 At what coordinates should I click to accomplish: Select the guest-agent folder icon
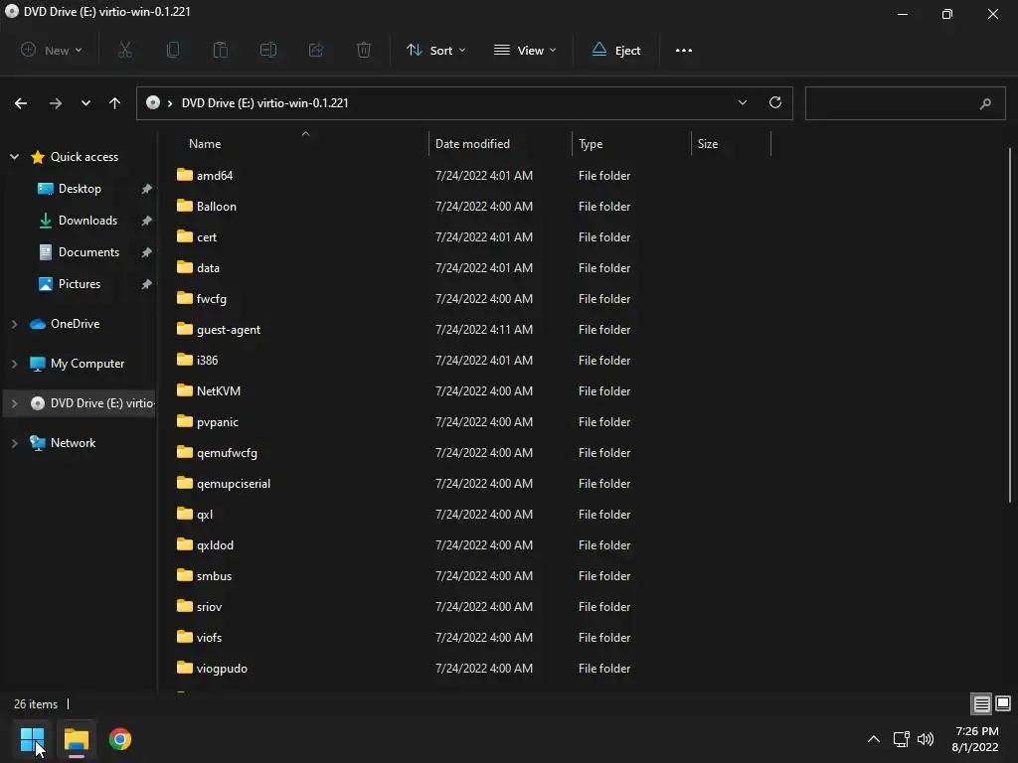[185, 328]
